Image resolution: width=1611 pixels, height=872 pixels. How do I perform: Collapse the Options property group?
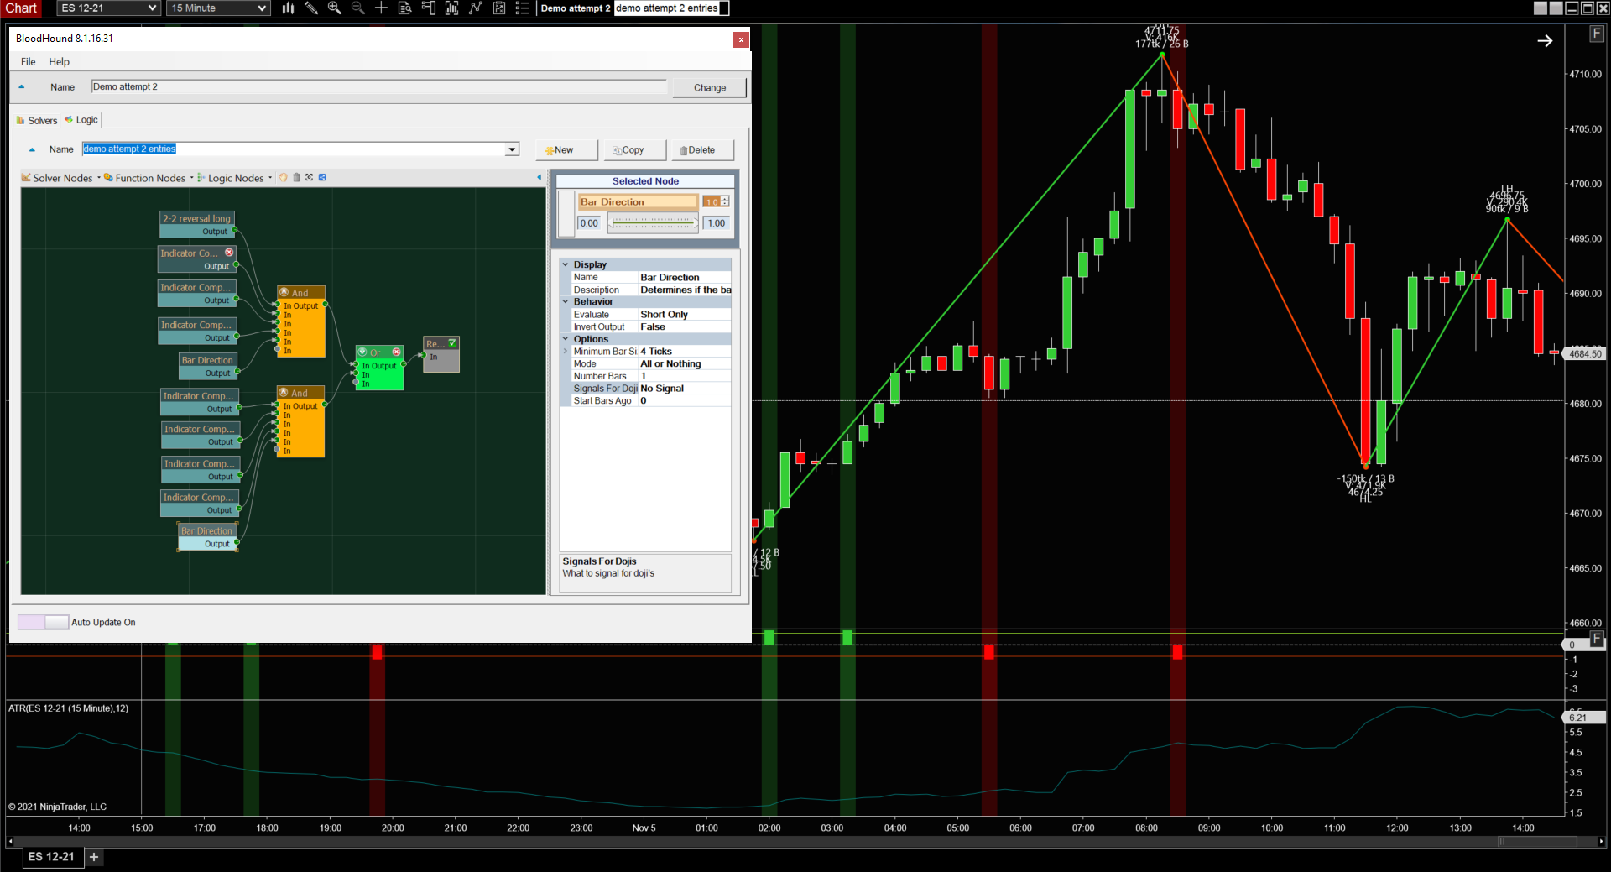(x=566, y=339)
